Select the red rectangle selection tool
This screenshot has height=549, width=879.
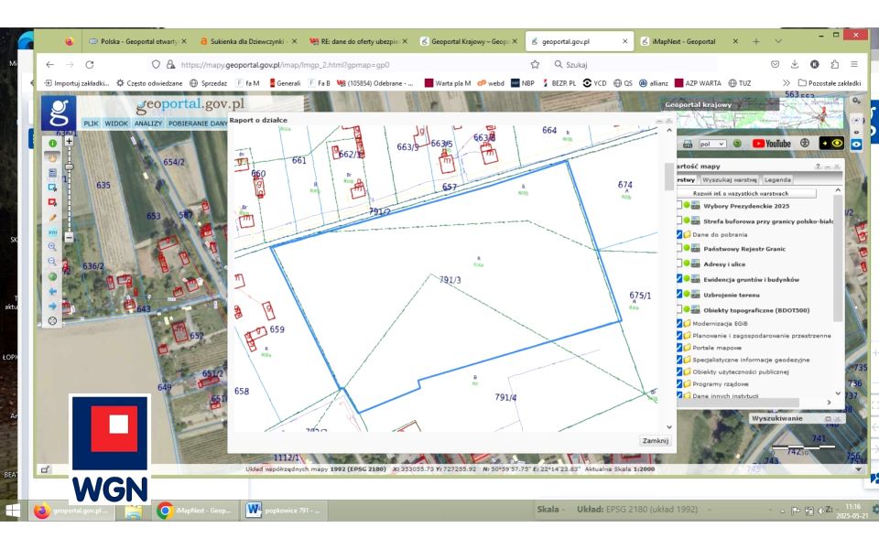tap(53, 202)
